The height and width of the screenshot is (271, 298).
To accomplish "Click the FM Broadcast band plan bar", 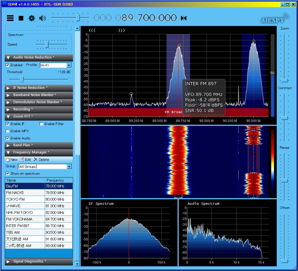I will point(178,112).
